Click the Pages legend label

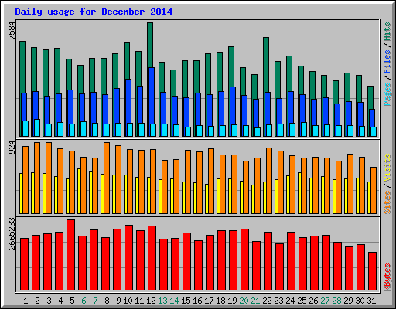(x=387, y=94)
